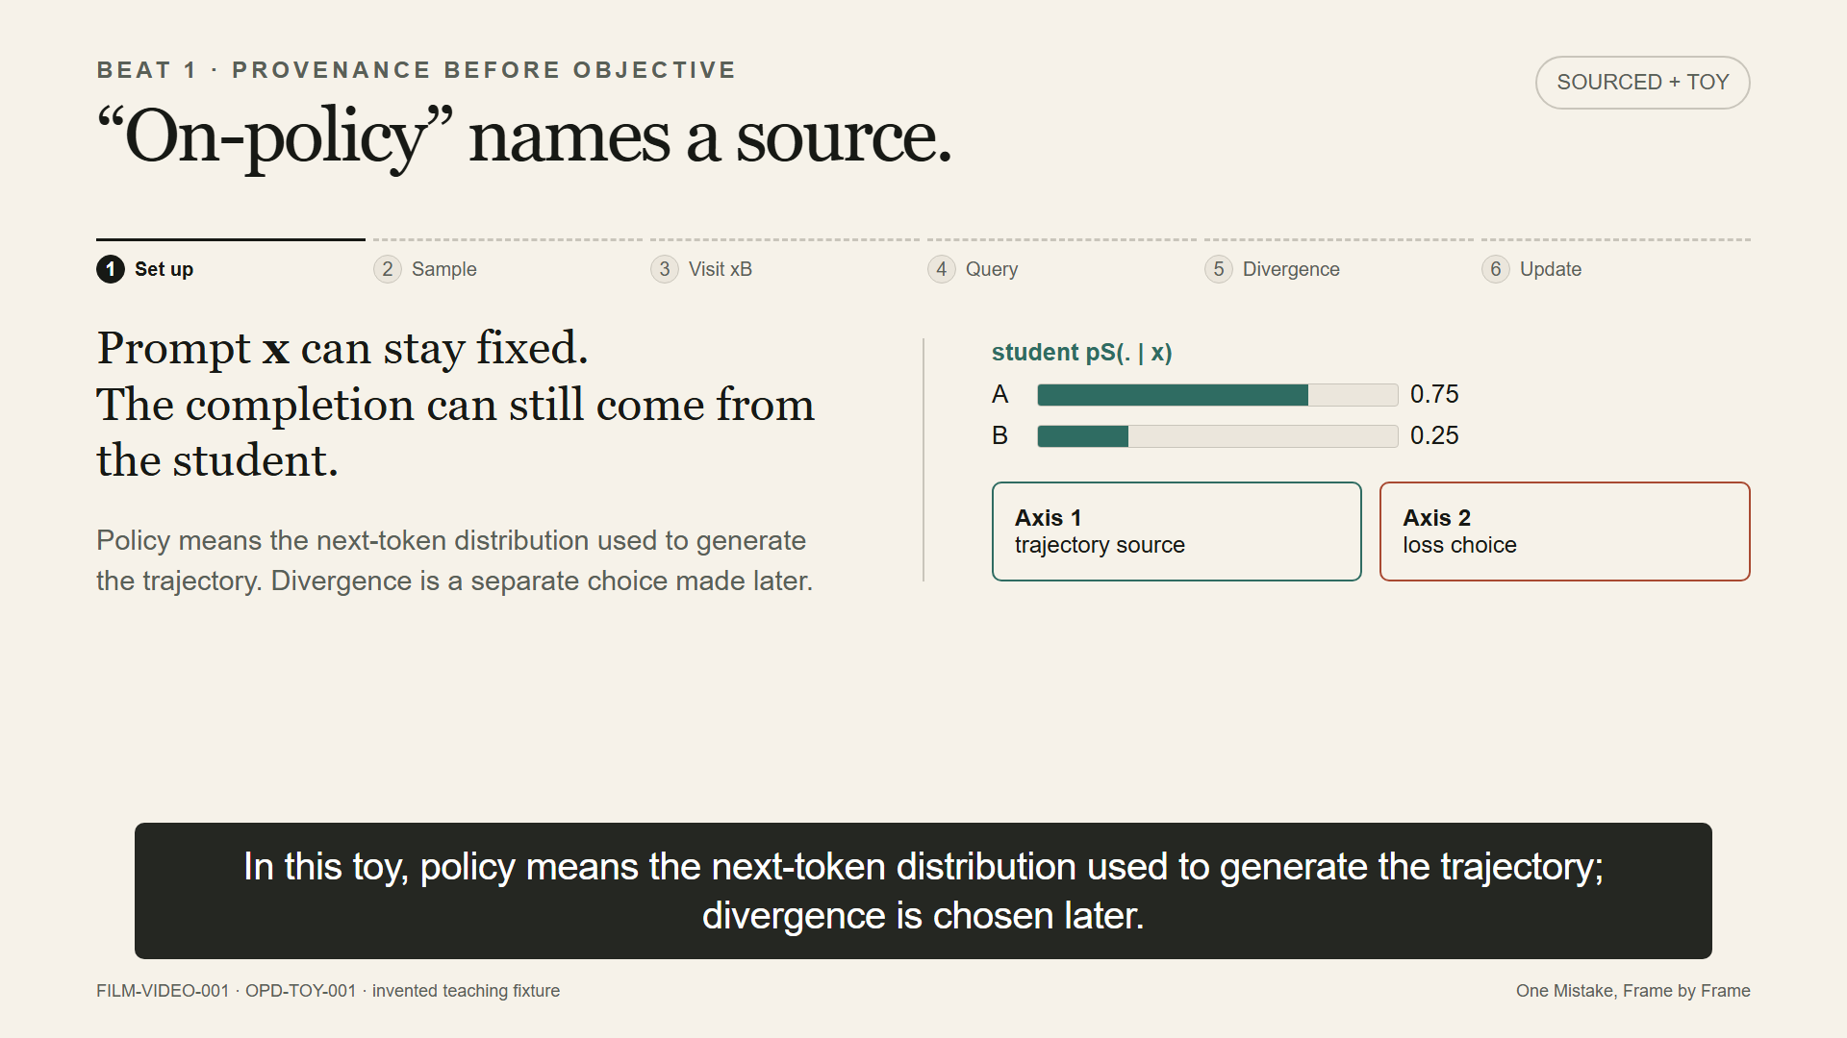This screenshot has width=1847, height=1038.
Task: Click the Set up step label
Action: point(164,270)
